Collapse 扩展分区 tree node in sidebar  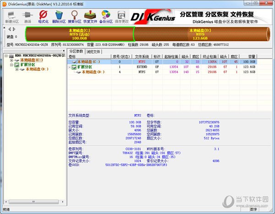[x=11, y=65]
